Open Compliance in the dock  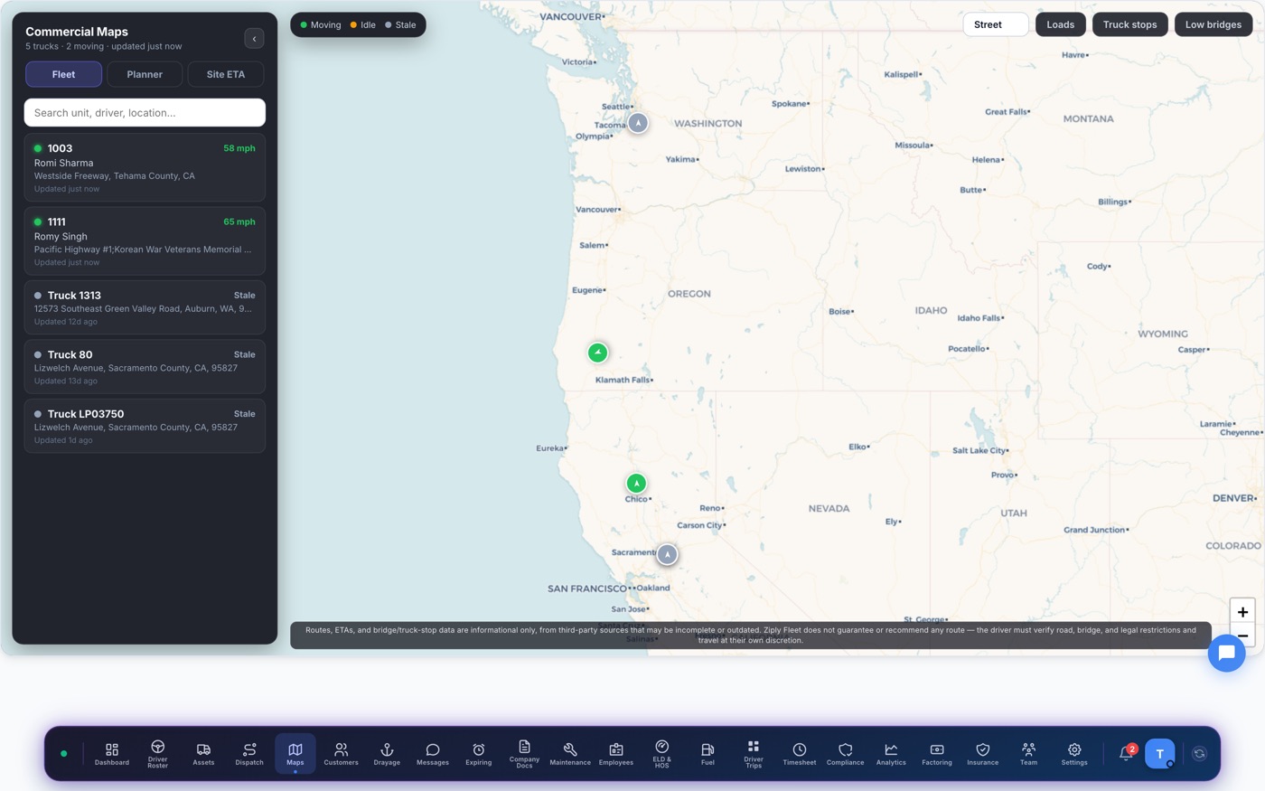(x=846, y=754)
